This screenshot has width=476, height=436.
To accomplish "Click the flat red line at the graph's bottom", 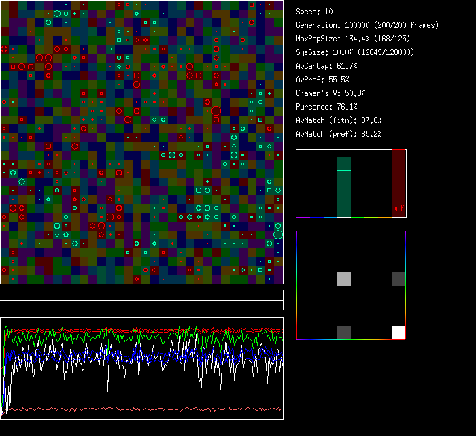I will 143,409.
